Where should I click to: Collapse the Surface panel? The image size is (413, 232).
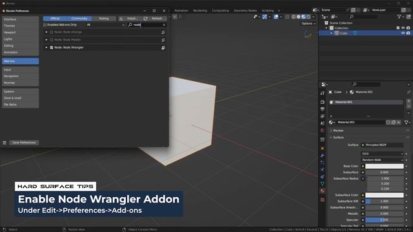331,137
